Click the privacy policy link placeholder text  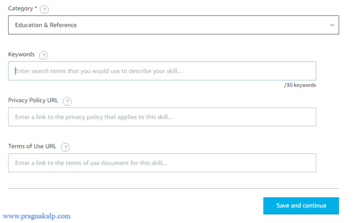[94, 117]
